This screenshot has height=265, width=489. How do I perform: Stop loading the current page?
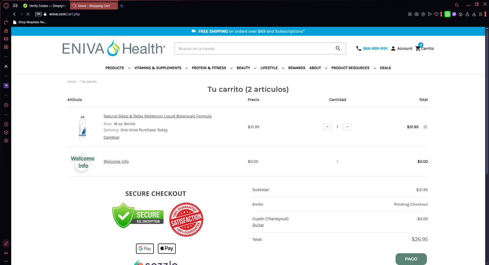28,14
